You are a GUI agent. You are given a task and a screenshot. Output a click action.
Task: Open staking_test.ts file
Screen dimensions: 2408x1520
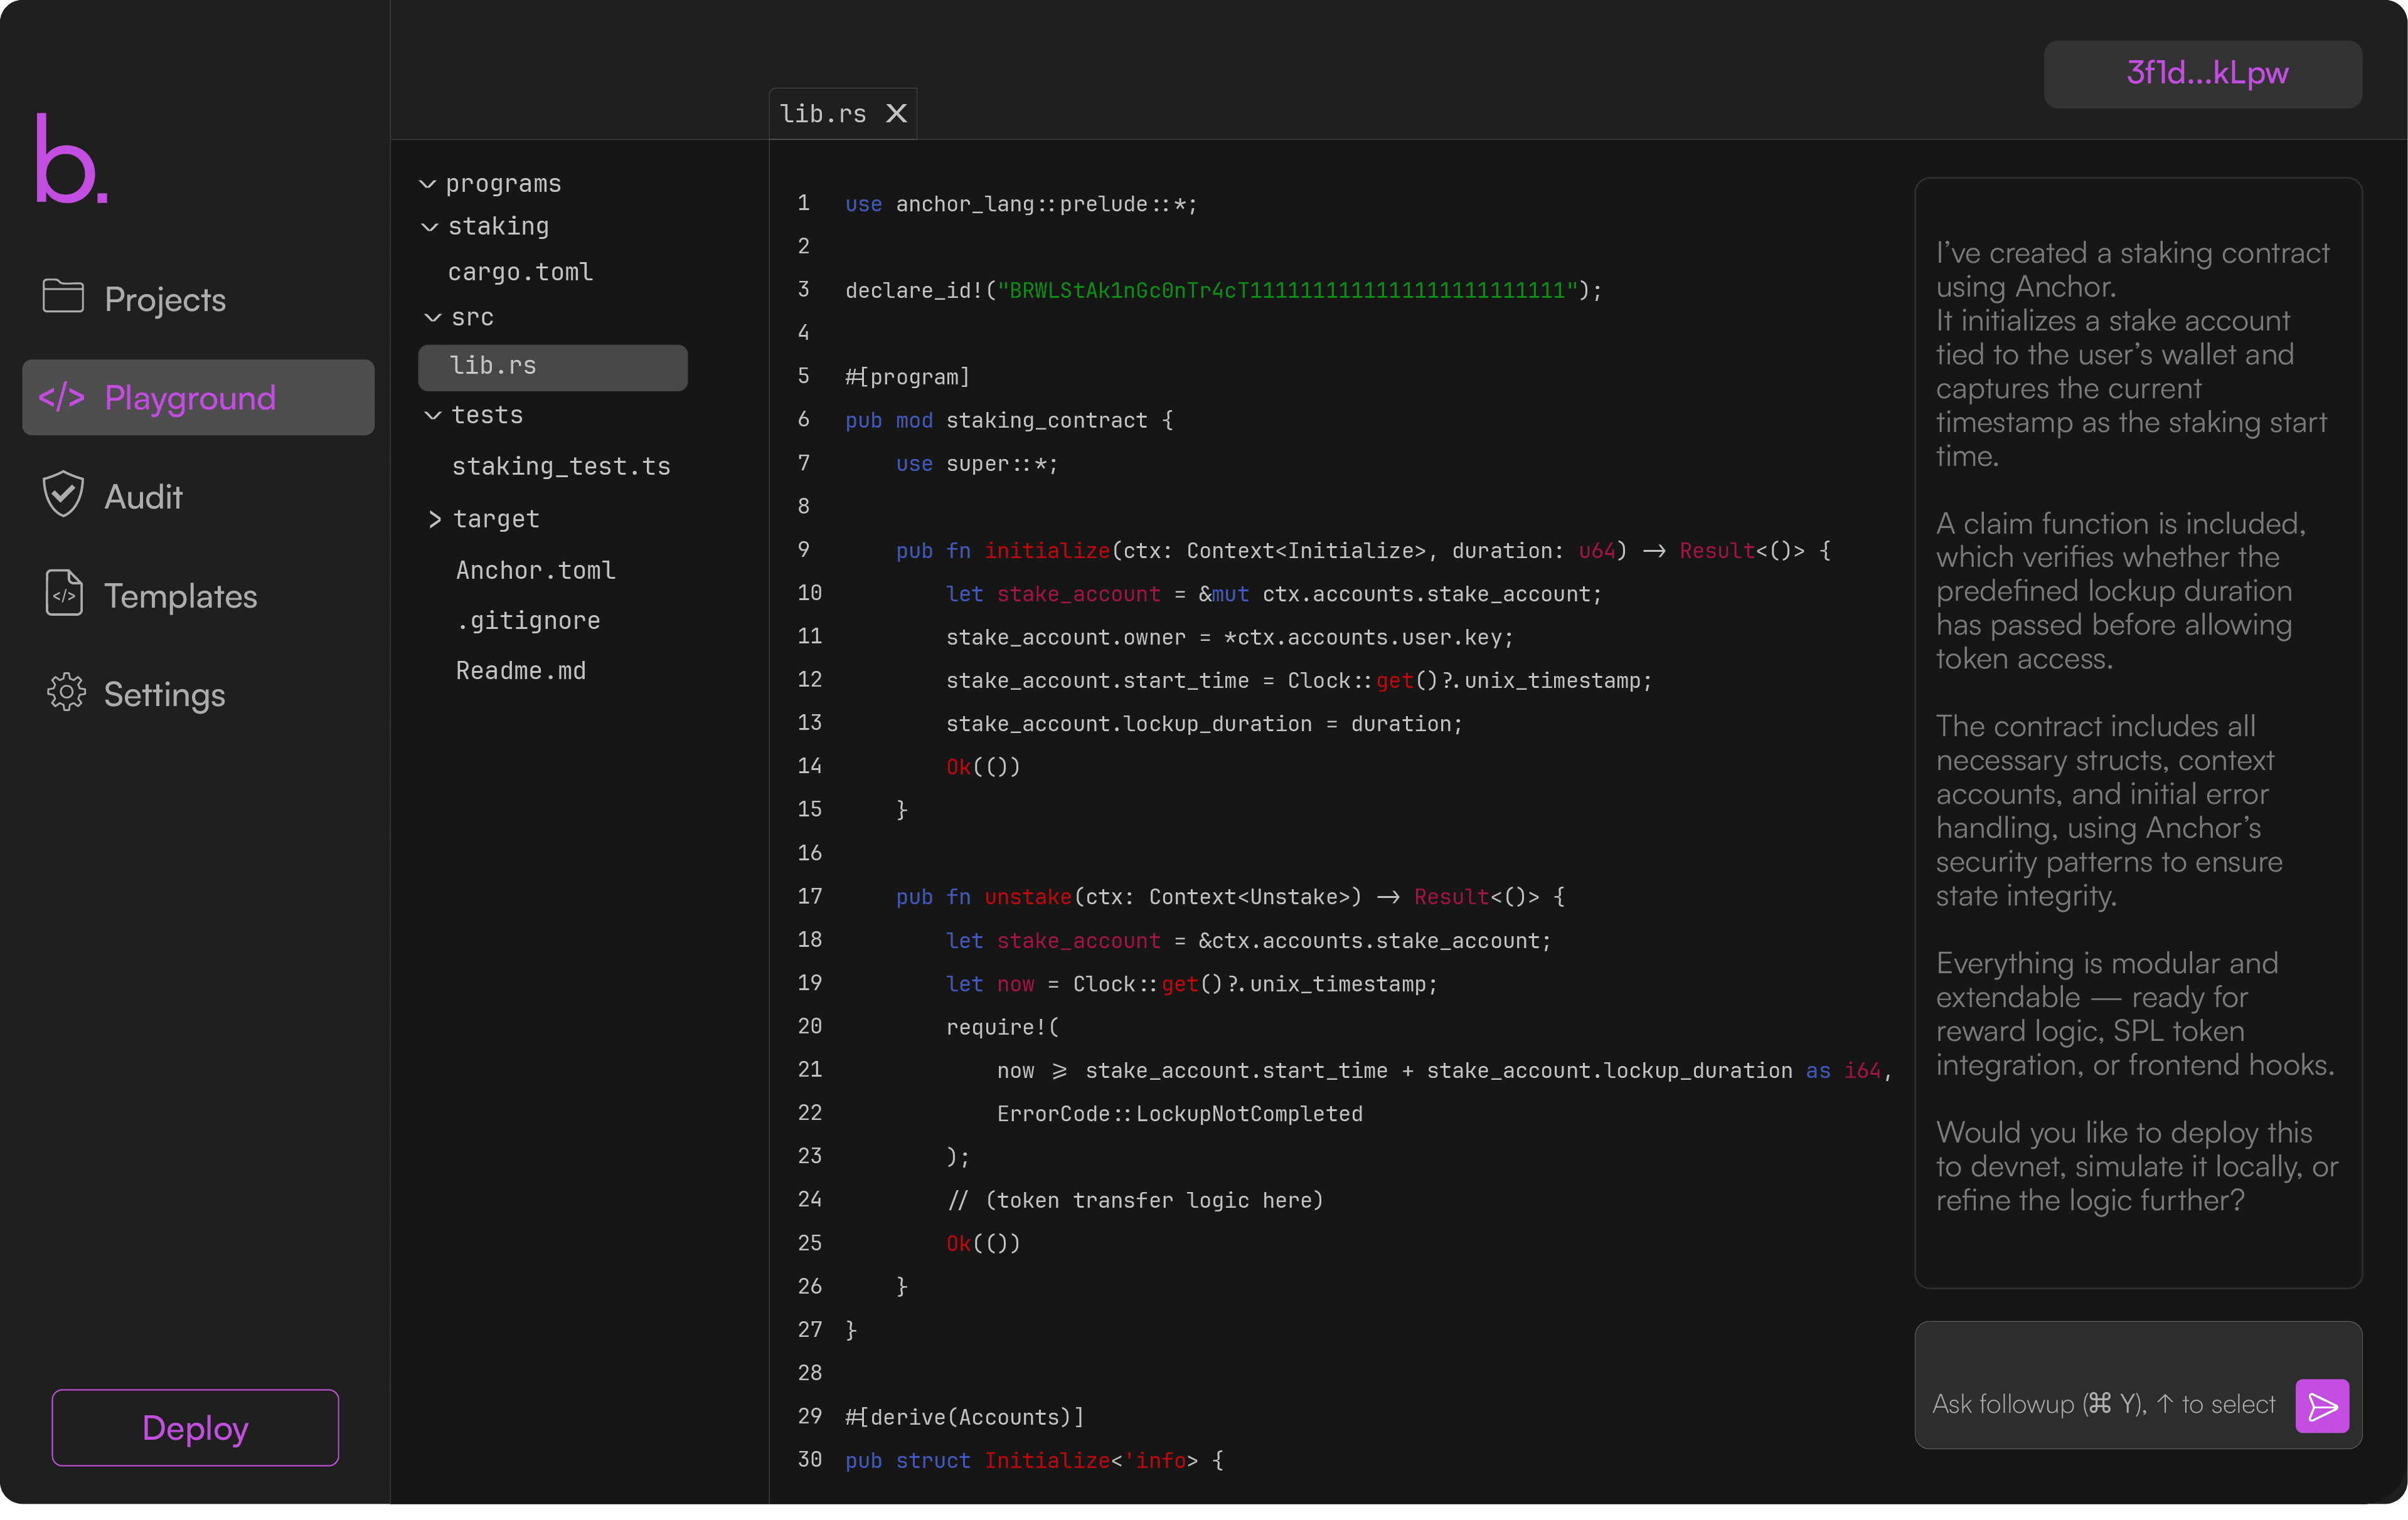click(561, 466)
